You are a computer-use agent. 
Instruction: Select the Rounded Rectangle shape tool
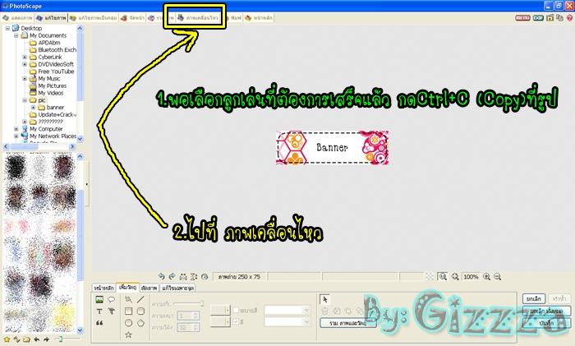coord(140,311)
